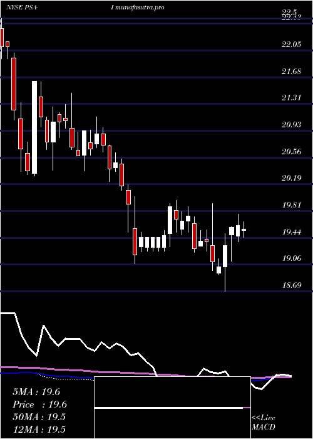Click the 19.06 price axis label

292,258
